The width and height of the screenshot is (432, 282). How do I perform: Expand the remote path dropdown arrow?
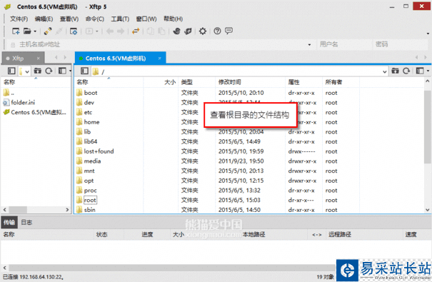click(385, 72)
